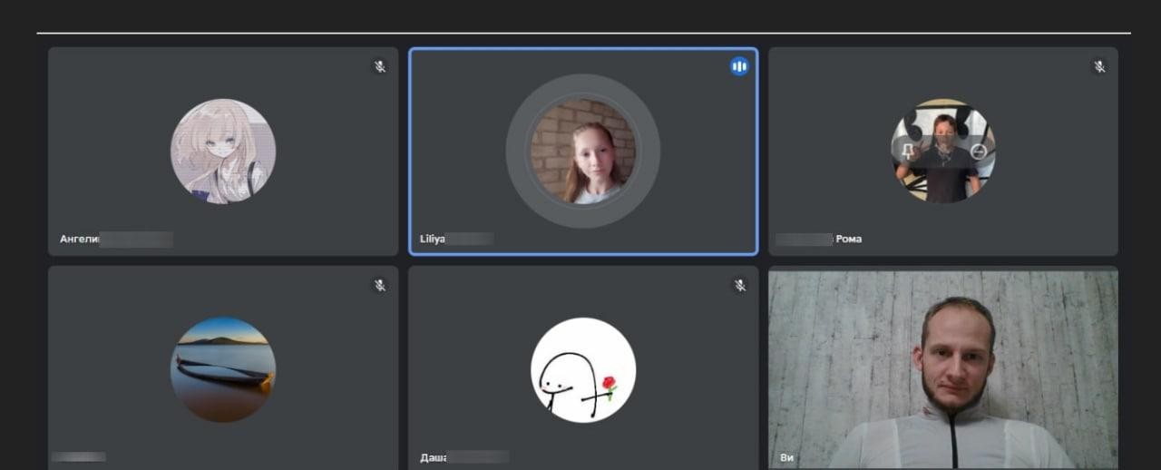Click the Даша name label
1161x470 pixels.
tap(434, 457)
